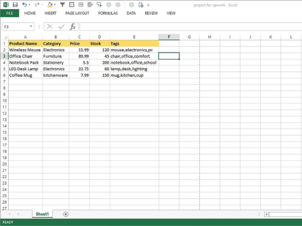Switch to the HOME ribbon tab
The width and height of the screenshot is (302, 226).
click(30, 13)
